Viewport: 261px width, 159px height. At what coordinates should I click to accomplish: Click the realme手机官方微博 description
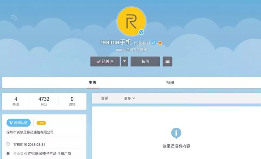pos(131,50)
